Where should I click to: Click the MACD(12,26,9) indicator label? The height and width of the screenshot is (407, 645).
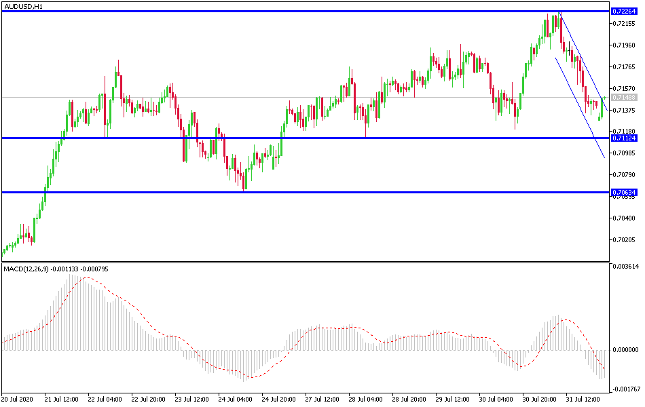(x=26, y=269)
